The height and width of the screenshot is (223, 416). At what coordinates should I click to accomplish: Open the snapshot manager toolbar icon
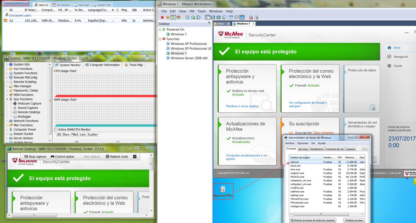198,17
